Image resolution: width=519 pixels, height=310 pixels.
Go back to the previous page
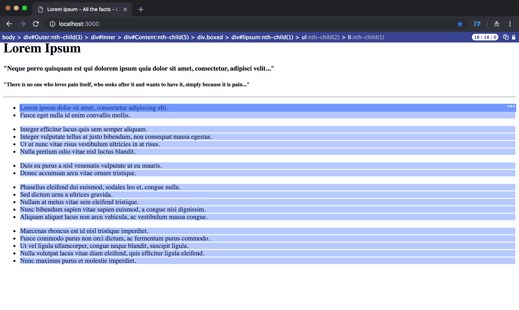pyautogui.click(x=9, y=24)
